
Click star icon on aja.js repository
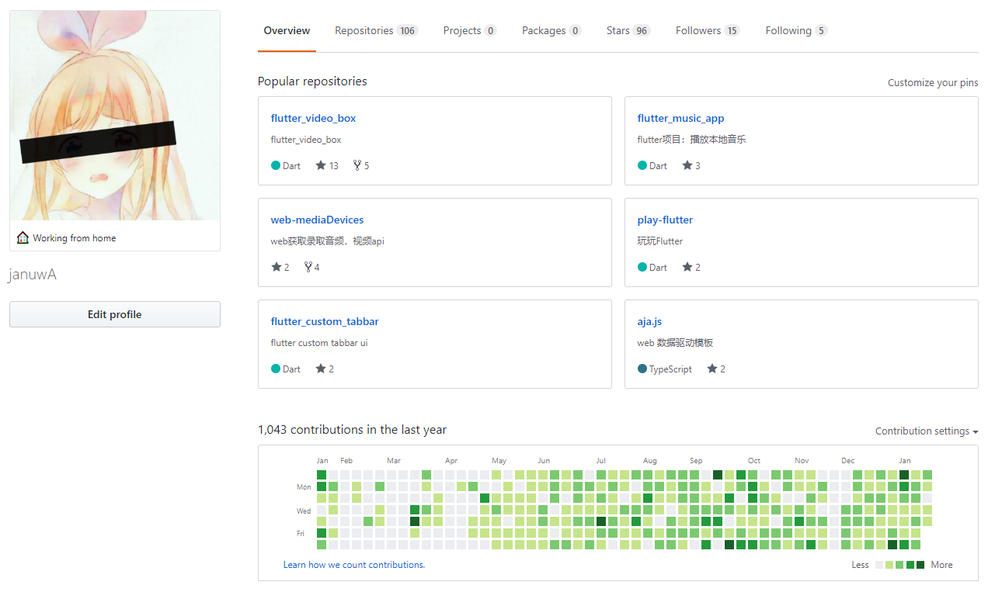tap(712, 369)
